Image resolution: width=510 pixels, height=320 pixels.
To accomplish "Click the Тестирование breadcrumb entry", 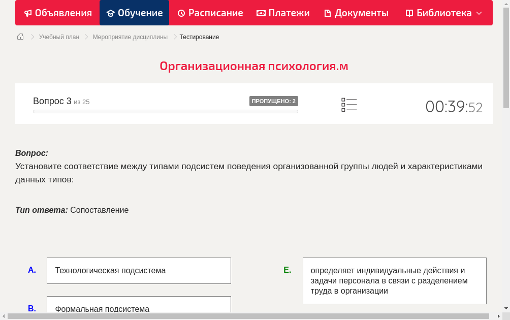I will click(199, 37).
